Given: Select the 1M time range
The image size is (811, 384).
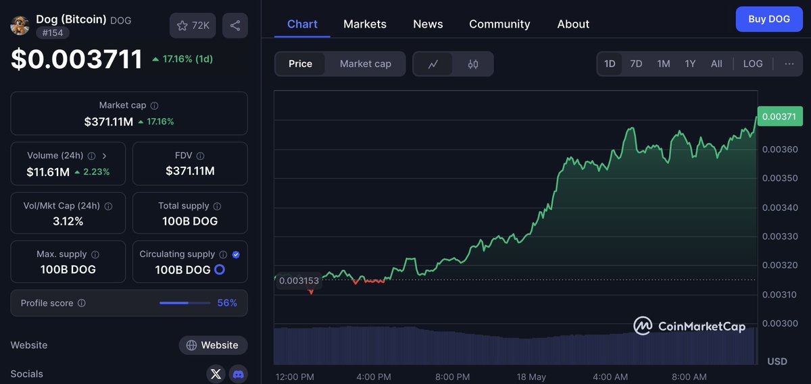Looking at the screenshot, I should 664,64.
